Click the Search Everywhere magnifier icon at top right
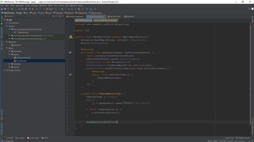 coord(249,9)
